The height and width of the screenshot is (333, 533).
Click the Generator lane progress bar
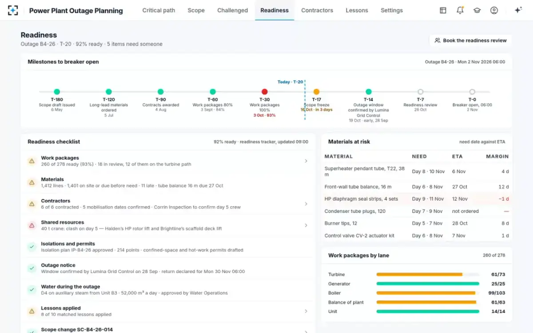pyautogui.click(x=428, y=284)
